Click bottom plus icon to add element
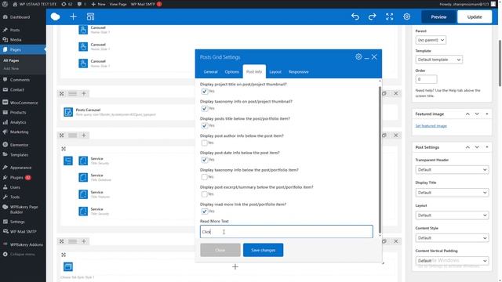Viewport: 502px width, 282px height. (x=235, y=266)
